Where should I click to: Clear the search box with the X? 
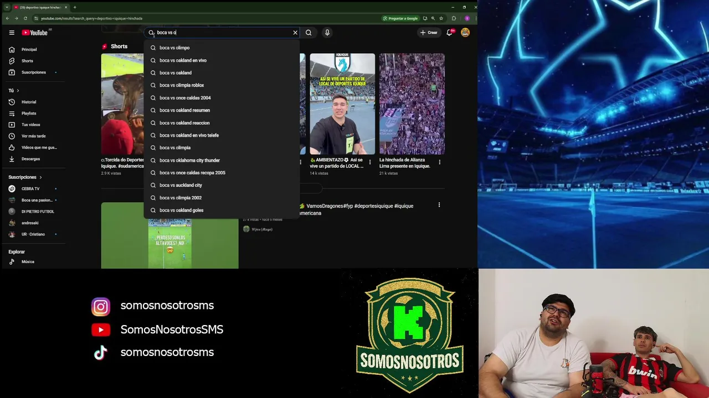(x=295, y=33)
